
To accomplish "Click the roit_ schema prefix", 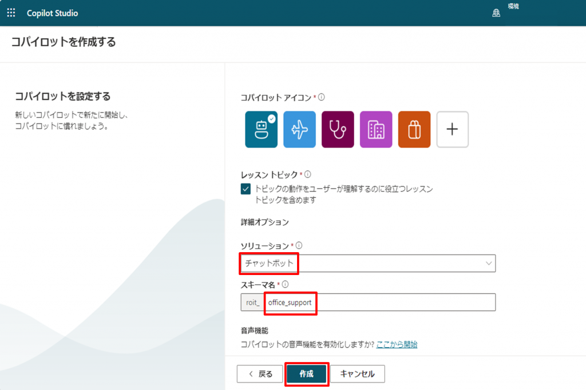I will click(x=252, y=302).
